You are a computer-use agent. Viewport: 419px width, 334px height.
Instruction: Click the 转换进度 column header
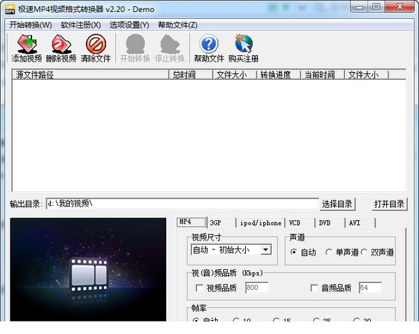[279, 75]
